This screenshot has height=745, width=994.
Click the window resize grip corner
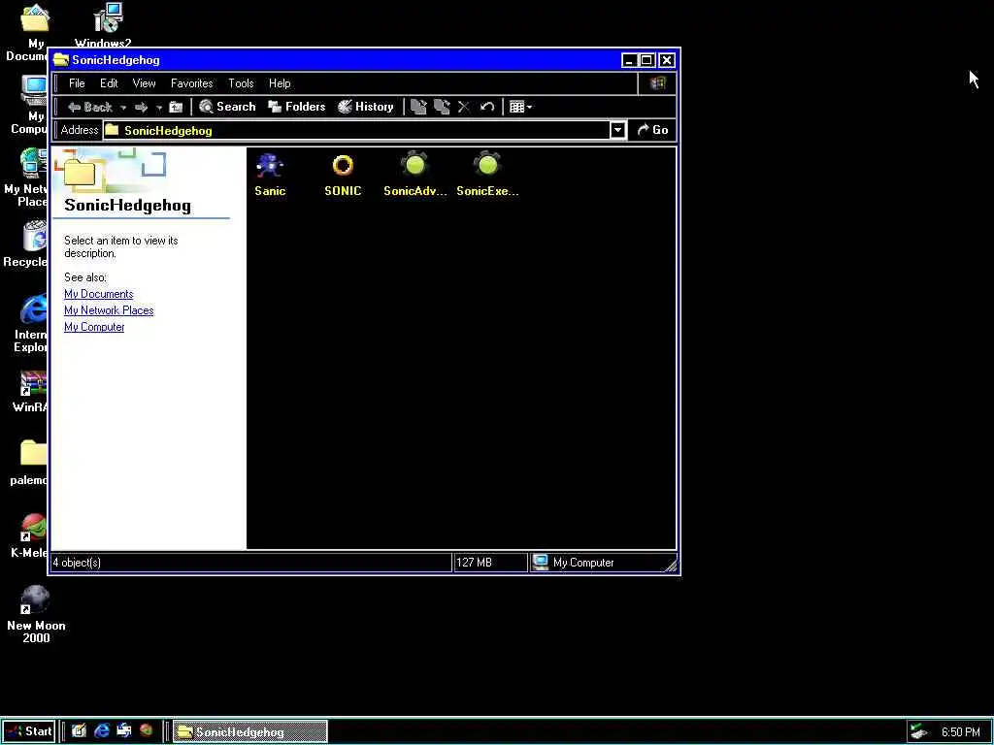point(671,566)
